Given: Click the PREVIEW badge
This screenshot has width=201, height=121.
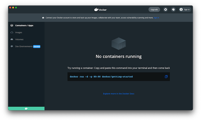Looking at the screenshot, I should (37, 47).
